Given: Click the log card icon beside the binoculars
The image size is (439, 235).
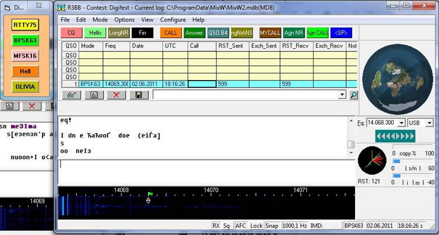Looking at the screenshot, I should 94,95.
